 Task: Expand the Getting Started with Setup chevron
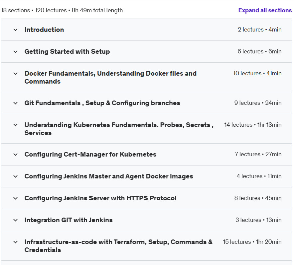click(x=16, y=52)
